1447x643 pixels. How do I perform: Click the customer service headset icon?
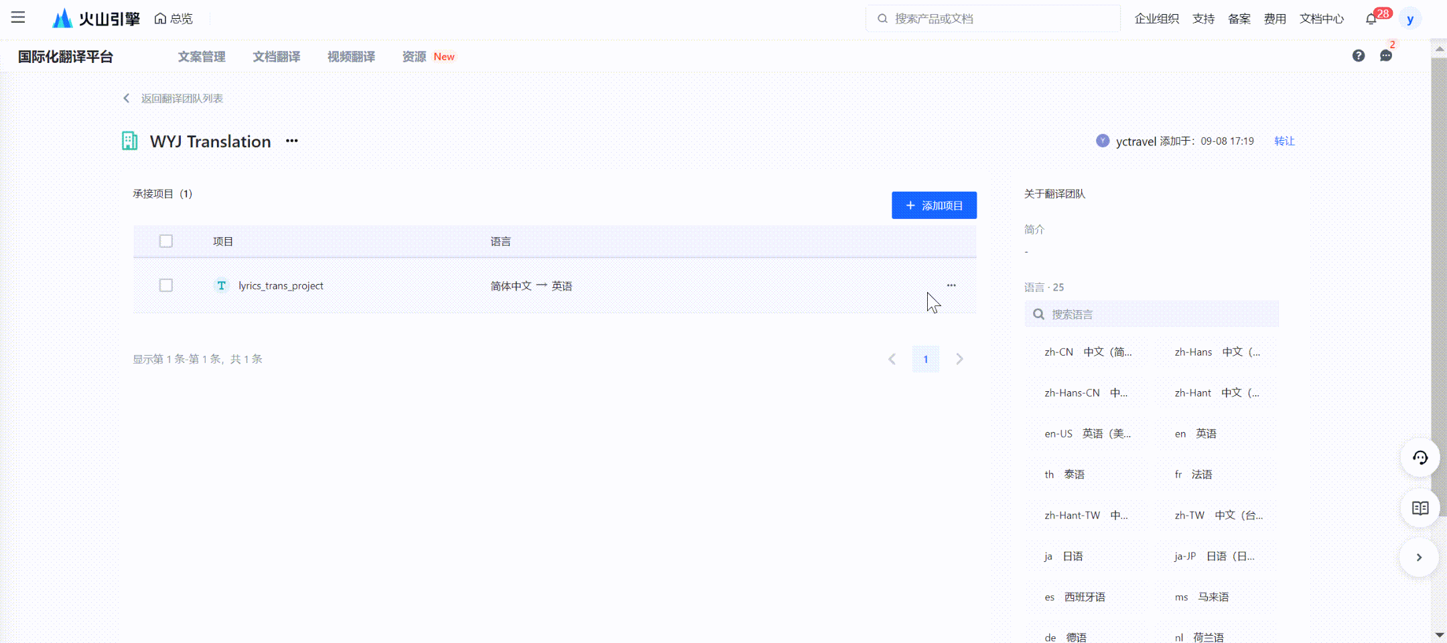pyautogui.click(x=1420, y=457)
